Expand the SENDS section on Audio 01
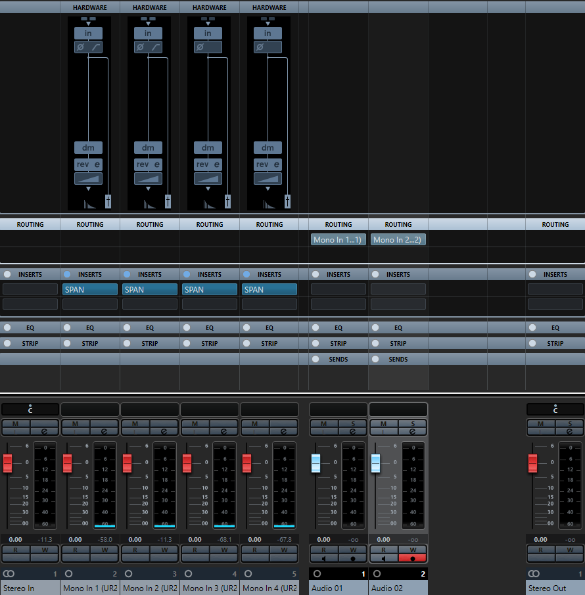This screenshot has height=595, width=585. click(339, 359)
